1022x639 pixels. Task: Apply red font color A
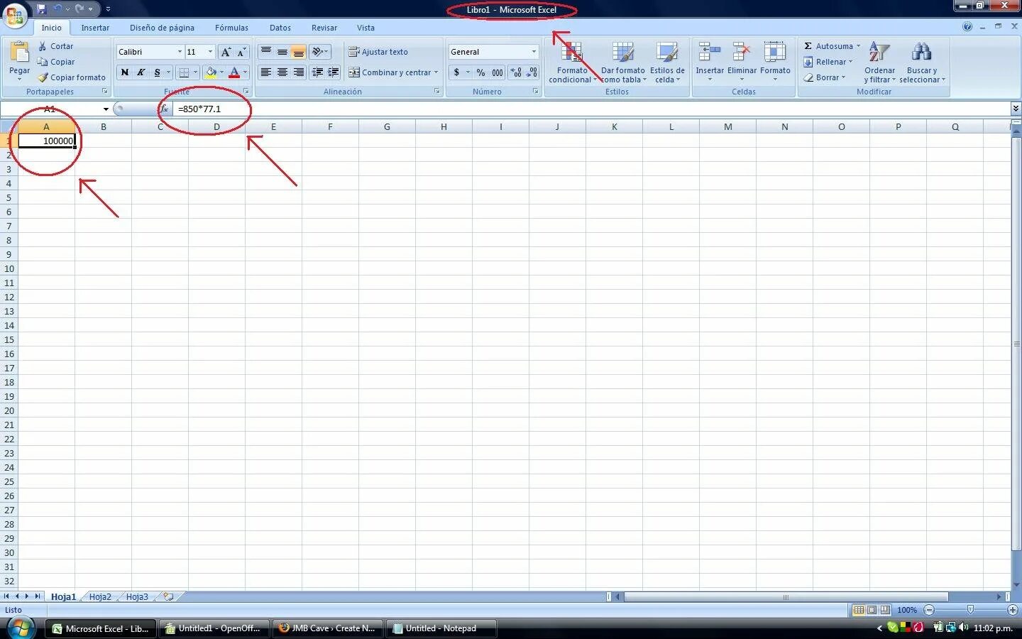point(233,72)
